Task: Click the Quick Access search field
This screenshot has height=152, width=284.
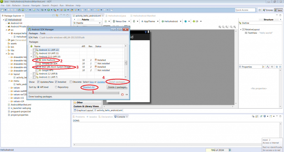Action: click(245, 10)
